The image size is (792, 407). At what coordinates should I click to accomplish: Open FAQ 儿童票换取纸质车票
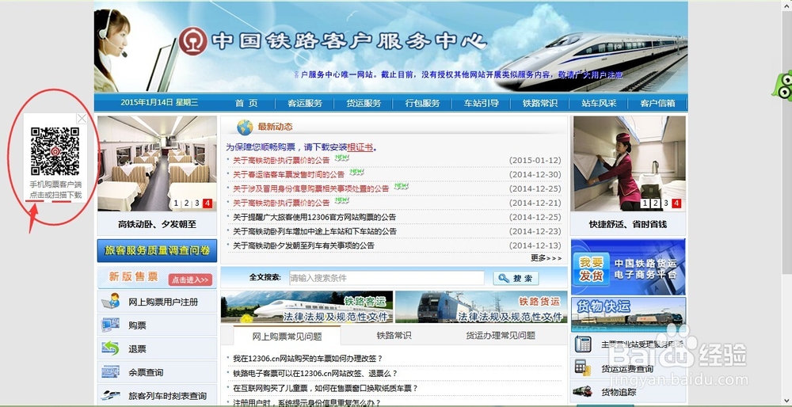tap(326, 388)
